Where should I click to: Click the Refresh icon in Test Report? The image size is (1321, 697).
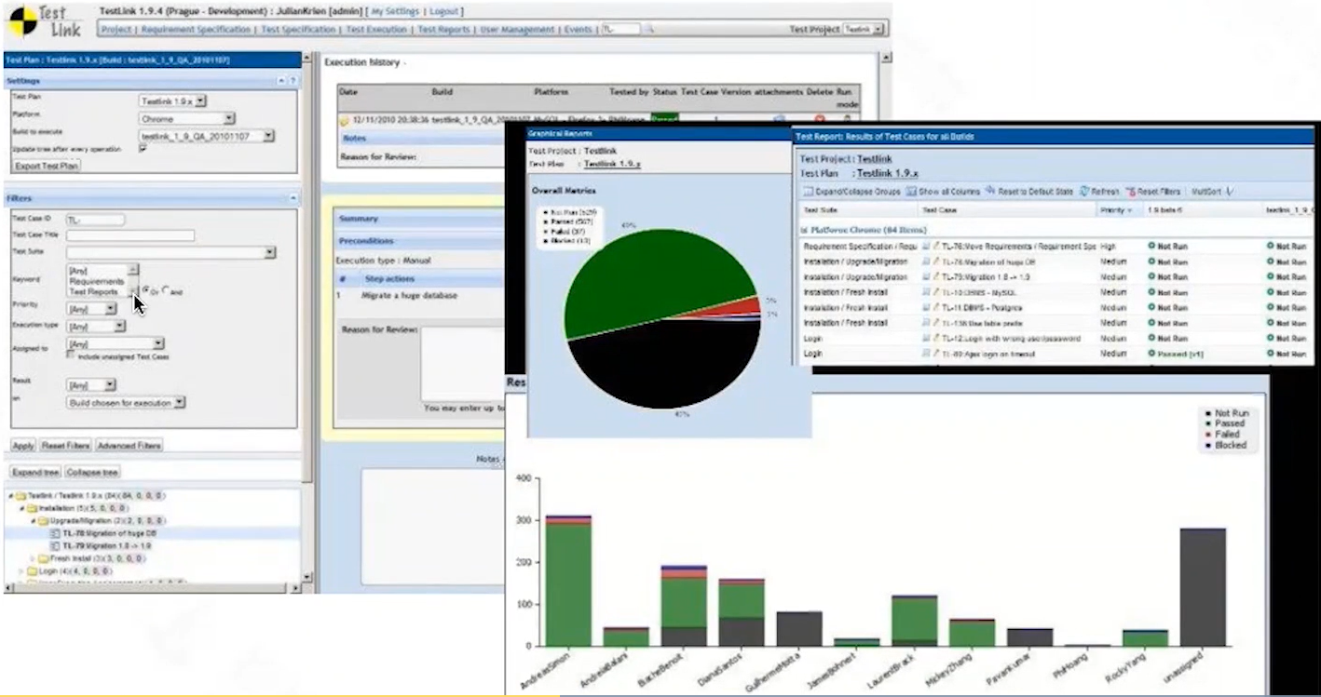tap(1084, 191)
